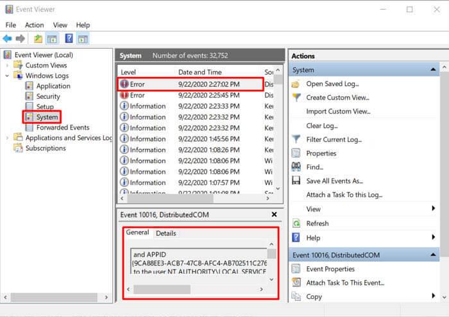The image size is (449, 317).
Task: Click the Save All Events floppy icon
Action: [296, 181]
